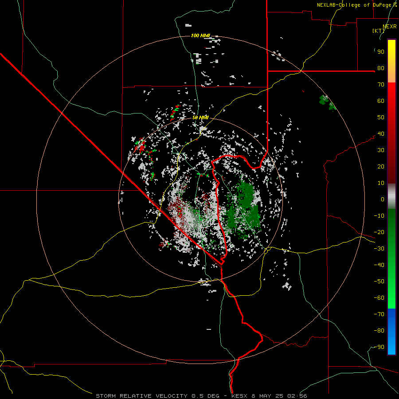Click the 30 value on velocity scale

coord(381,150)
